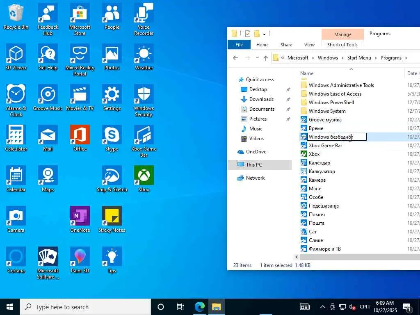Click the properties checkmark quick access icon

247,34
